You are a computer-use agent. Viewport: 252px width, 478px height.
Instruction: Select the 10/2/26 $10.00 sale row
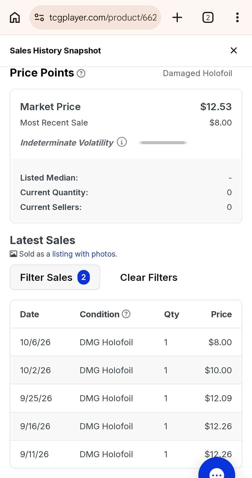pos(126,370)
